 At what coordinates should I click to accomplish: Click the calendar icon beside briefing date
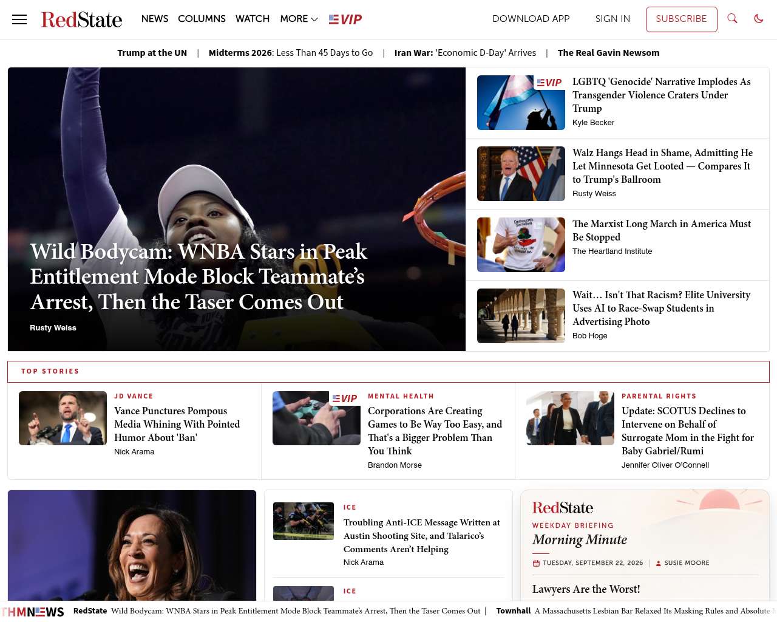click(x=536, y=563)
